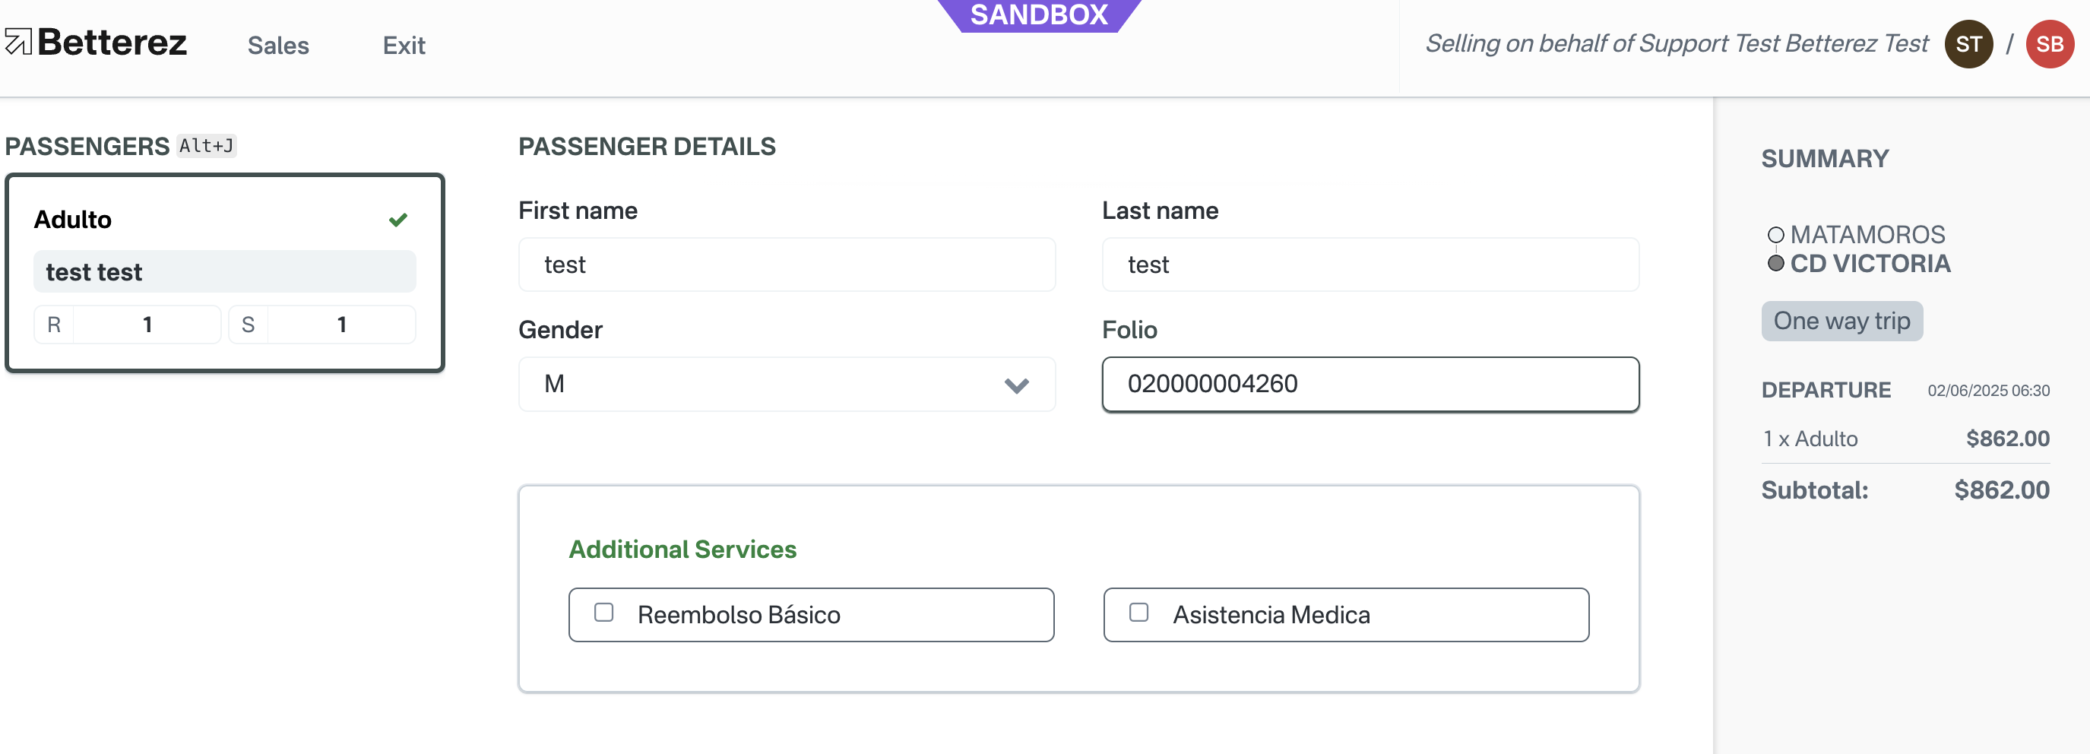Select the Adulto passenger card
The image size is (2090, 754).
225,274
